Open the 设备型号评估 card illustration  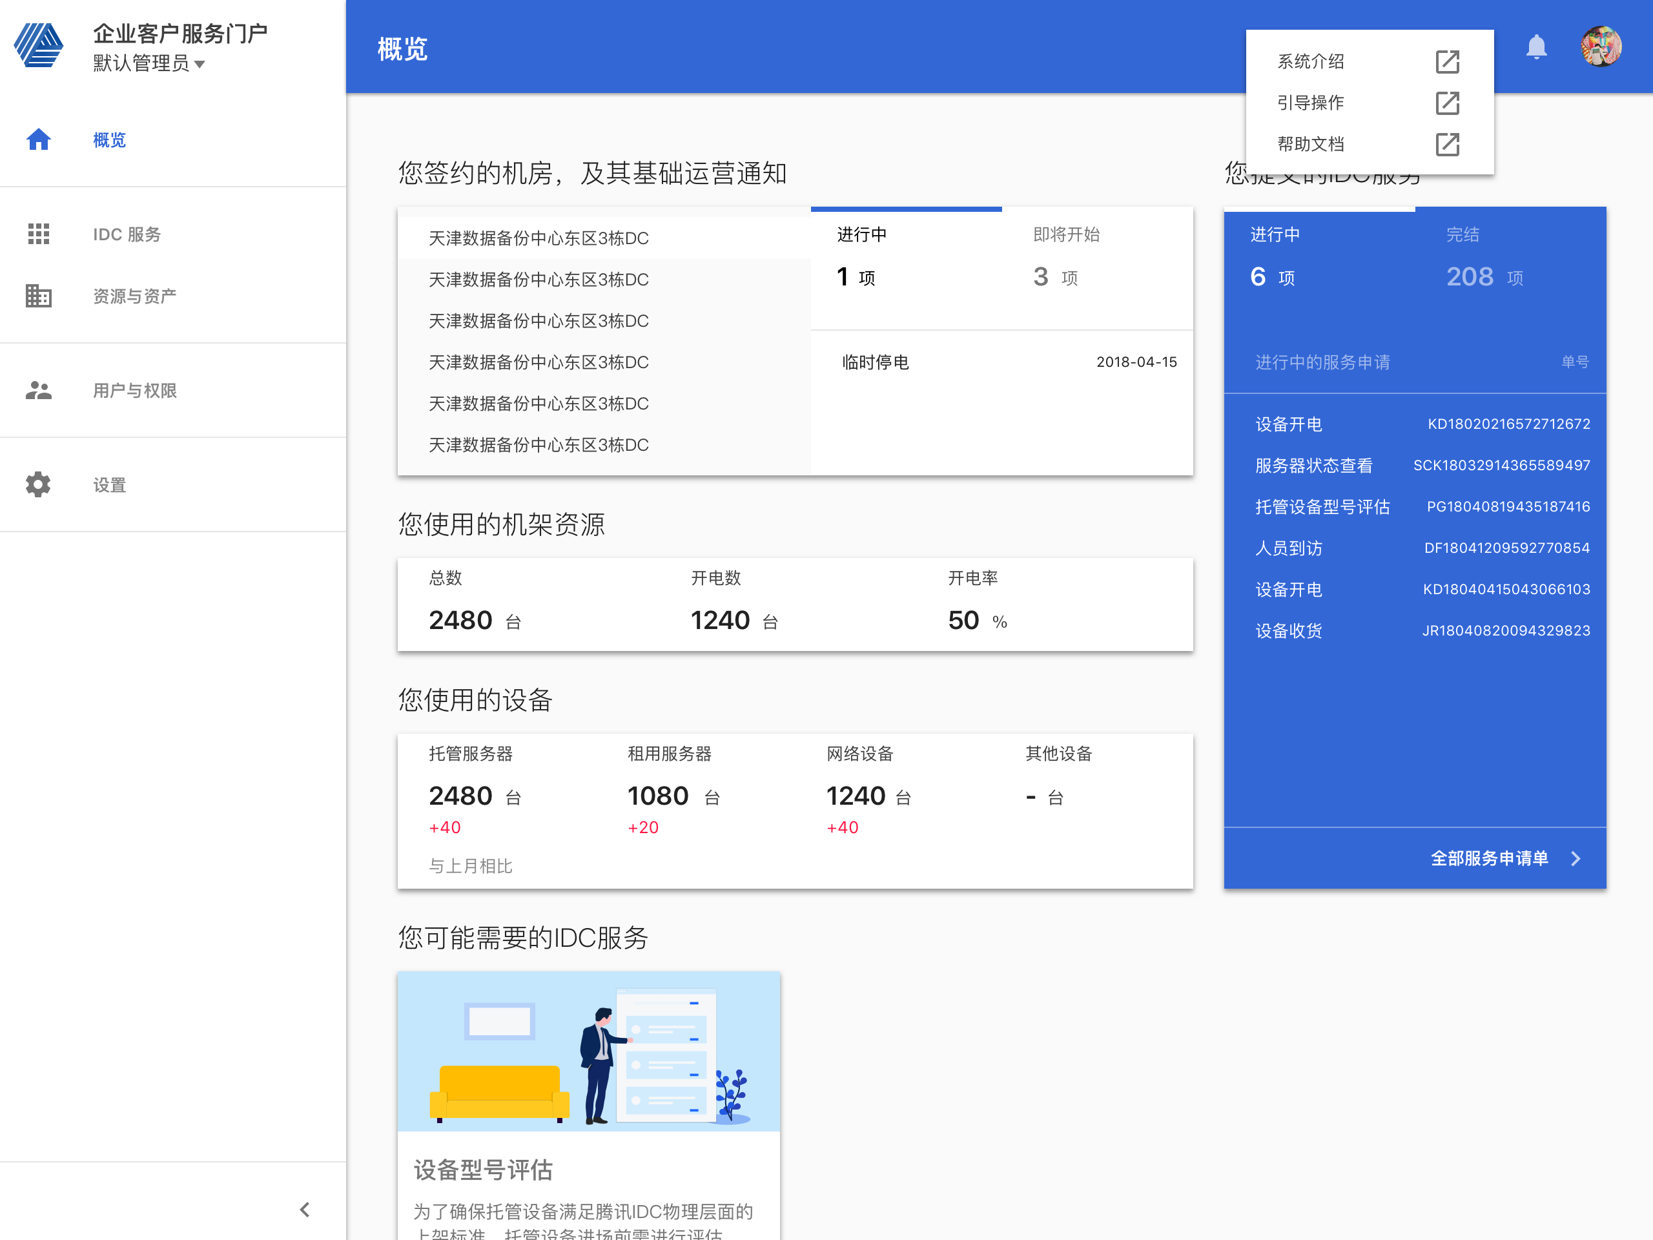pyautogui.click(x=589, y=1051)
